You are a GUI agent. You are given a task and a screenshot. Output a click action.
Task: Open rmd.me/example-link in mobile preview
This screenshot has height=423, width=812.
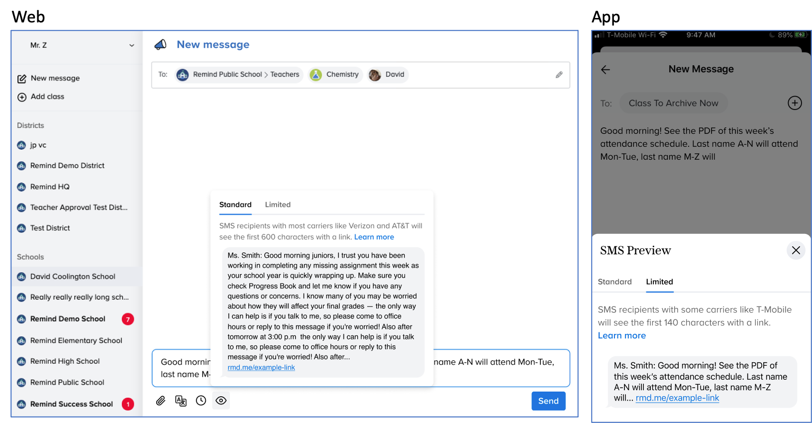677,398
